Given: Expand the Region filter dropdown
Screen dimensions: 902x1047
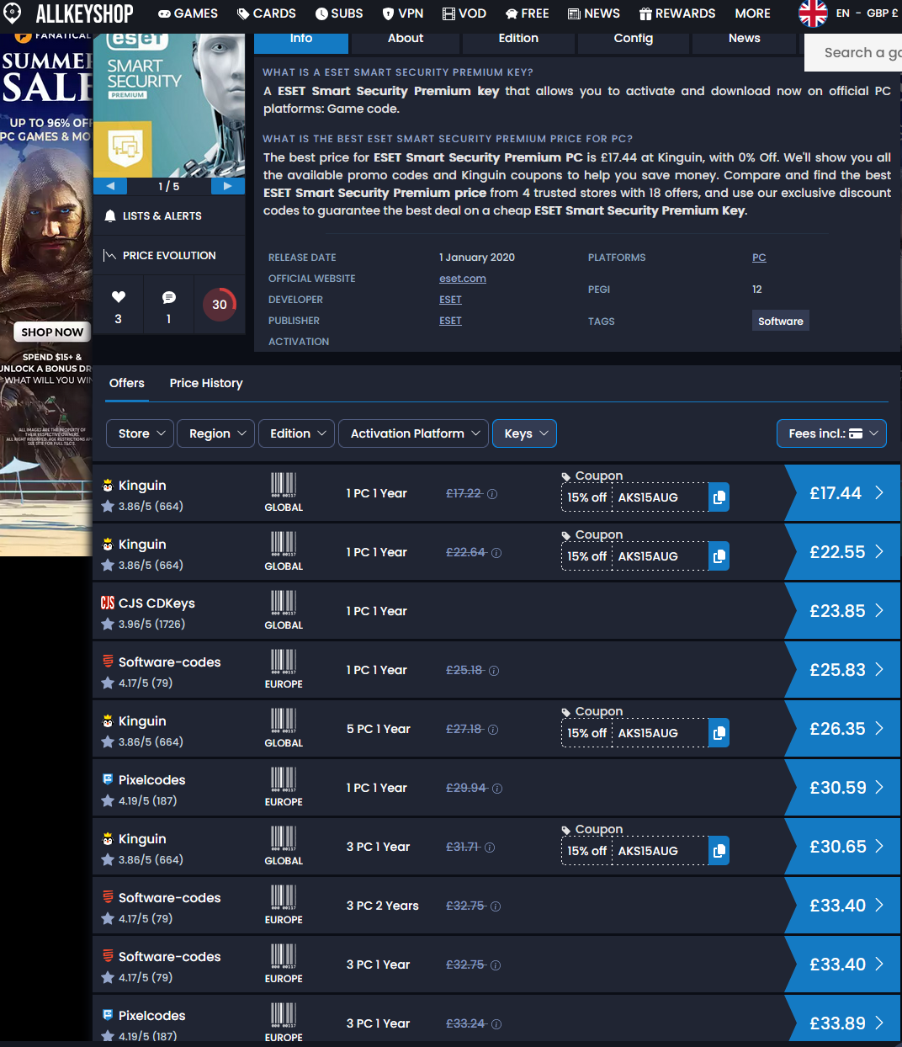Looking at the screenshot, I should pos(216,433).
